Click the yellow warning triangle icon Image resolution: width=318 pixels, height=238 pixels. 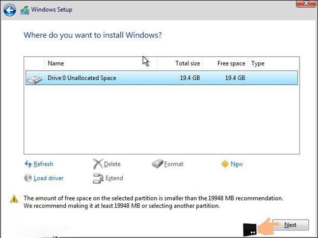click(14, 199)
